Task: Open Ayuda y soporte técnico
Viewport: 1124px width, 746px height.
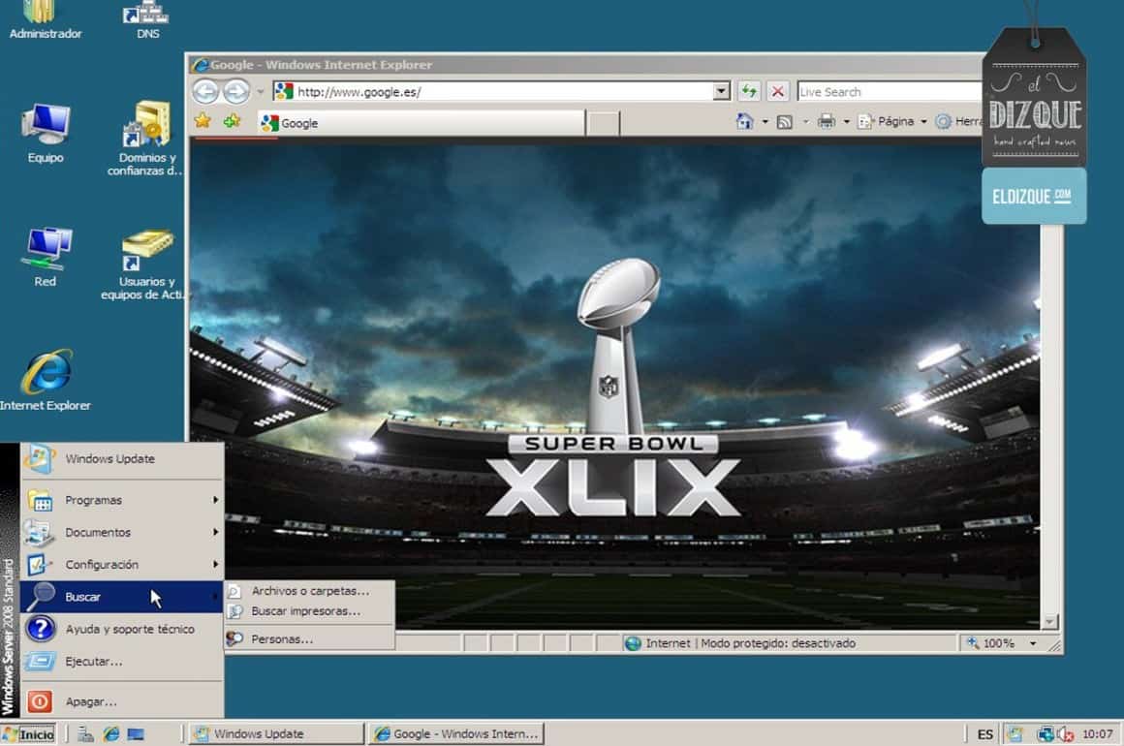Action: [122, 629]
